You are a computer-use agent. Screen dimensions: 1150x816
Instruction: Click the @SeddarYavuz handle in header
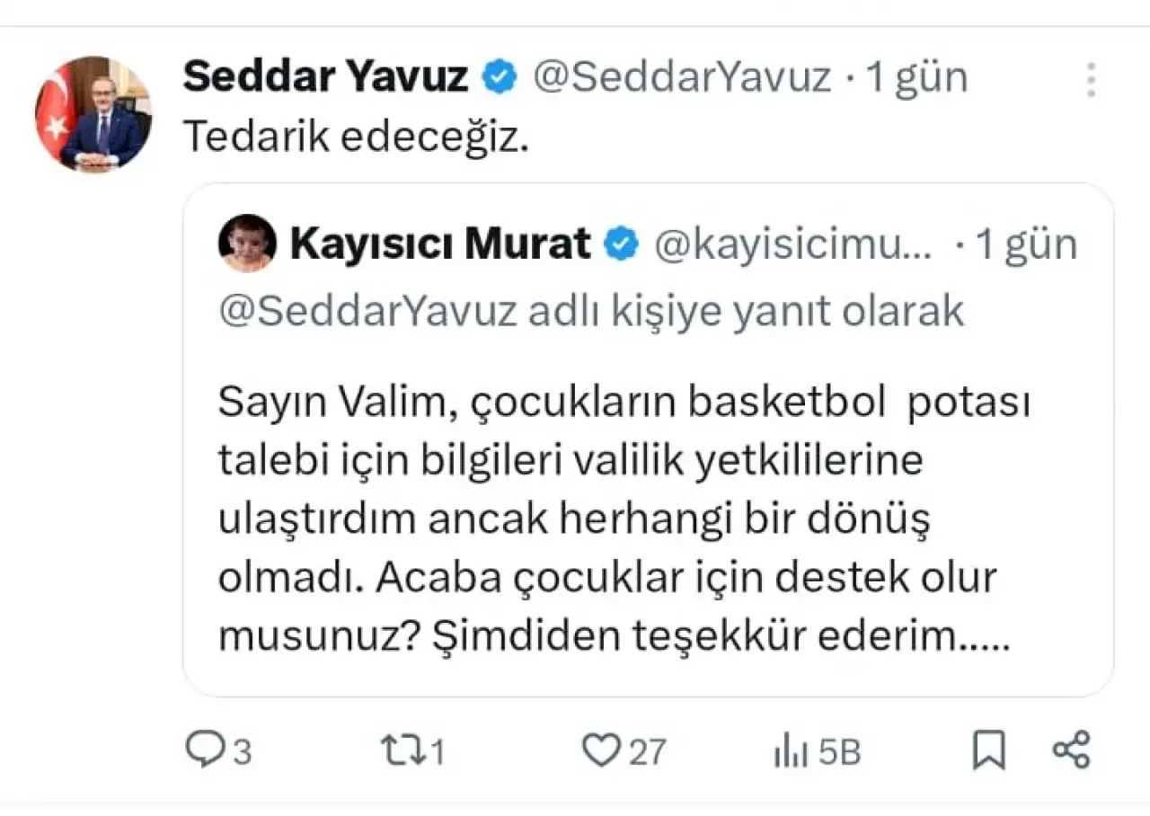(682, 78)
